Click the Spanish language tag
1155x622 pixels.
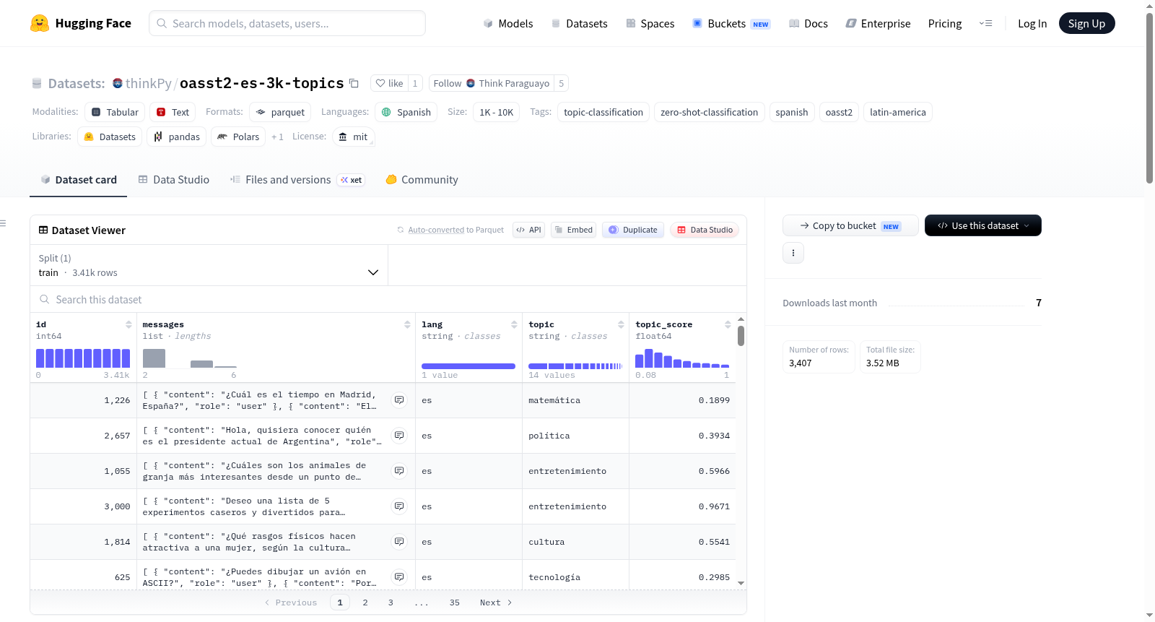click(406, 112)
